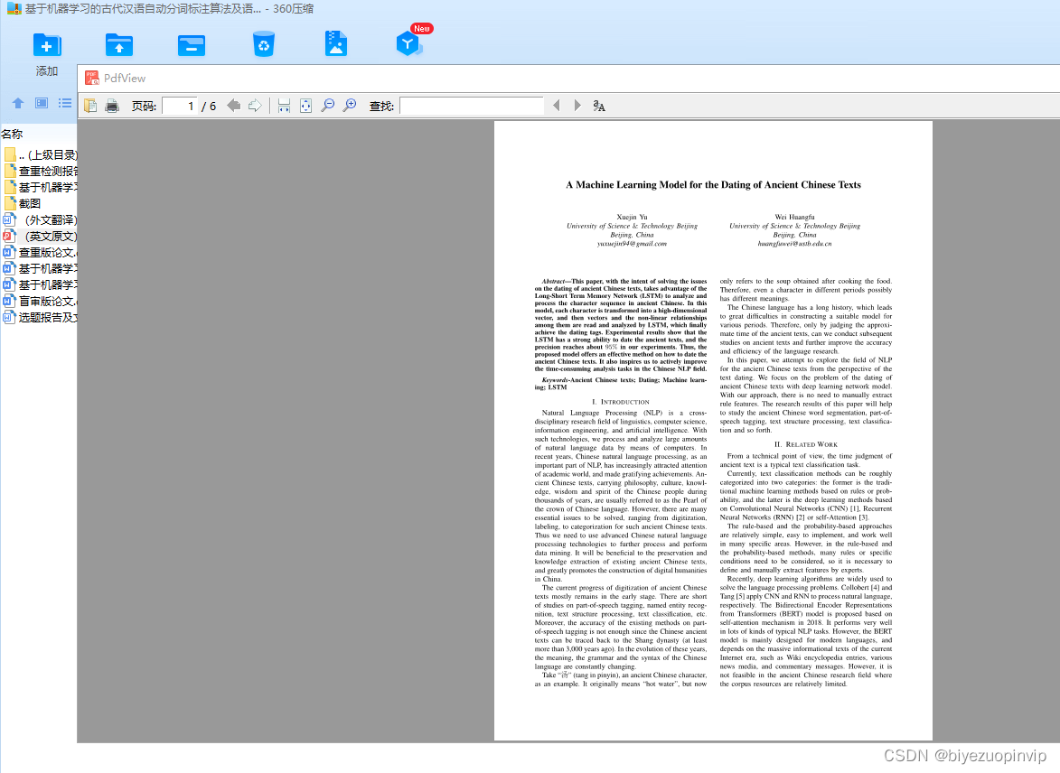The width and height of the screenshot is (1060, 773).
Task: Select the 查重版论文 document
Action: click(x=40, y=252)
